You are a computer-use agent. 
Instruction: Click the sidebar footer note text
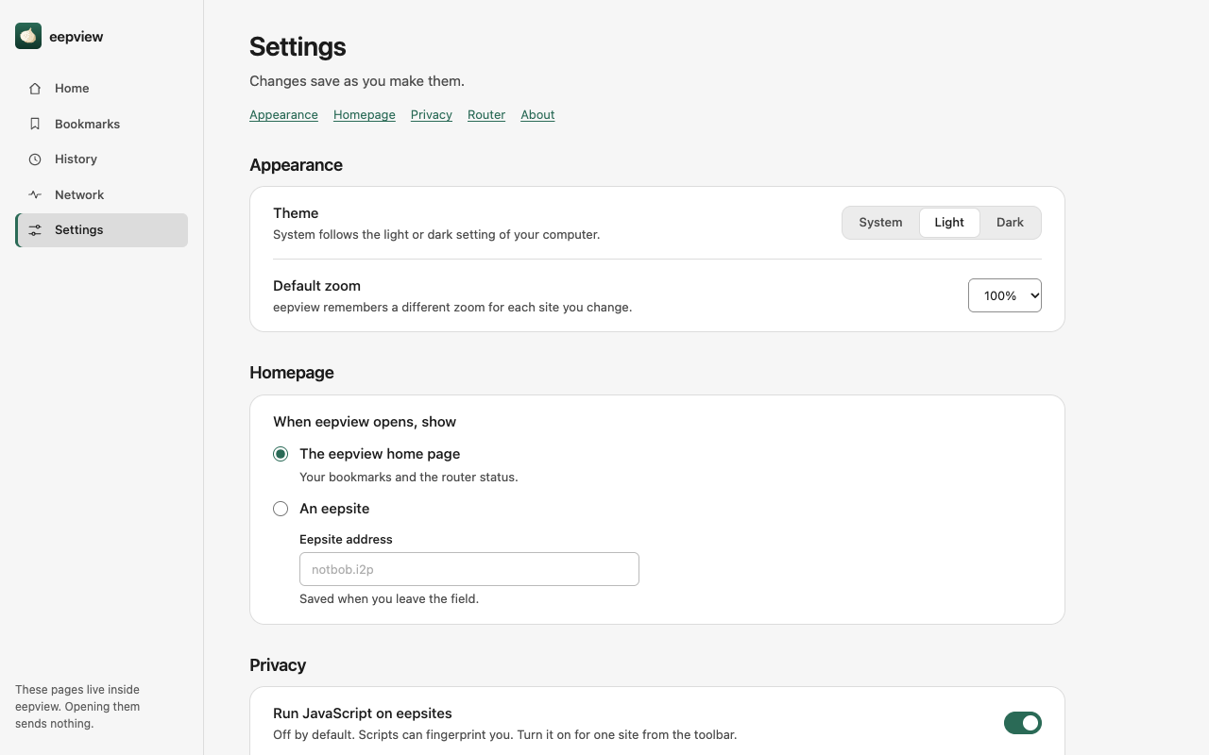(77, 707)
